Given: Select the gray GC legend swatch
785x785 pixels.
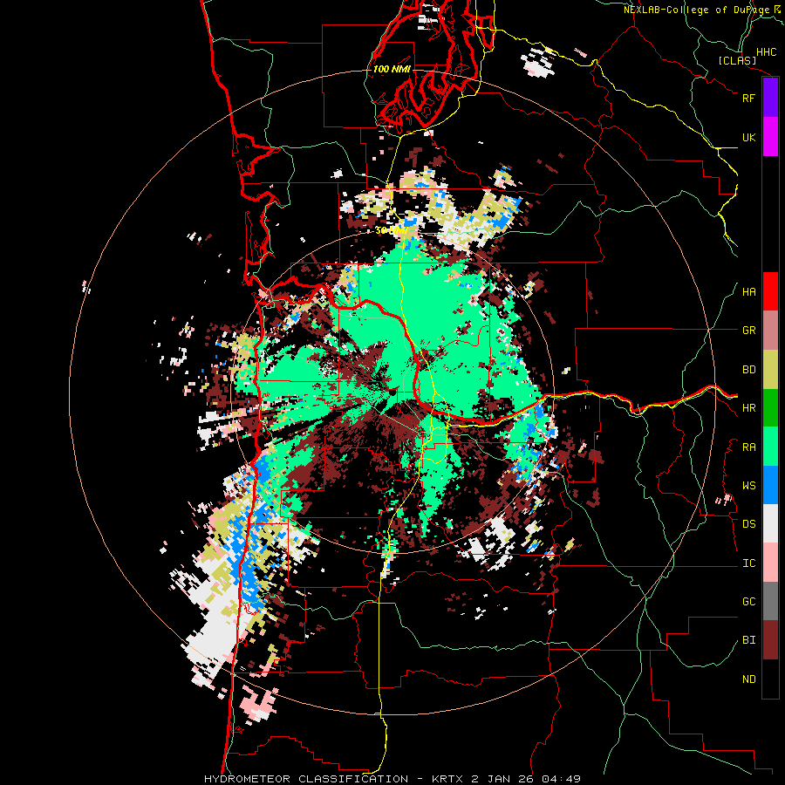Looking at the screenshot, I should (770, 601).
